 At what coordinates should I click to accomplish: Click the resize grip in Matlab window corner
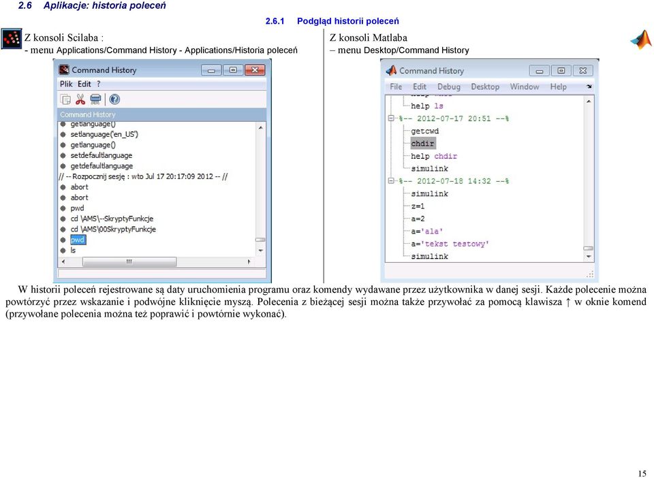point(590,274)
